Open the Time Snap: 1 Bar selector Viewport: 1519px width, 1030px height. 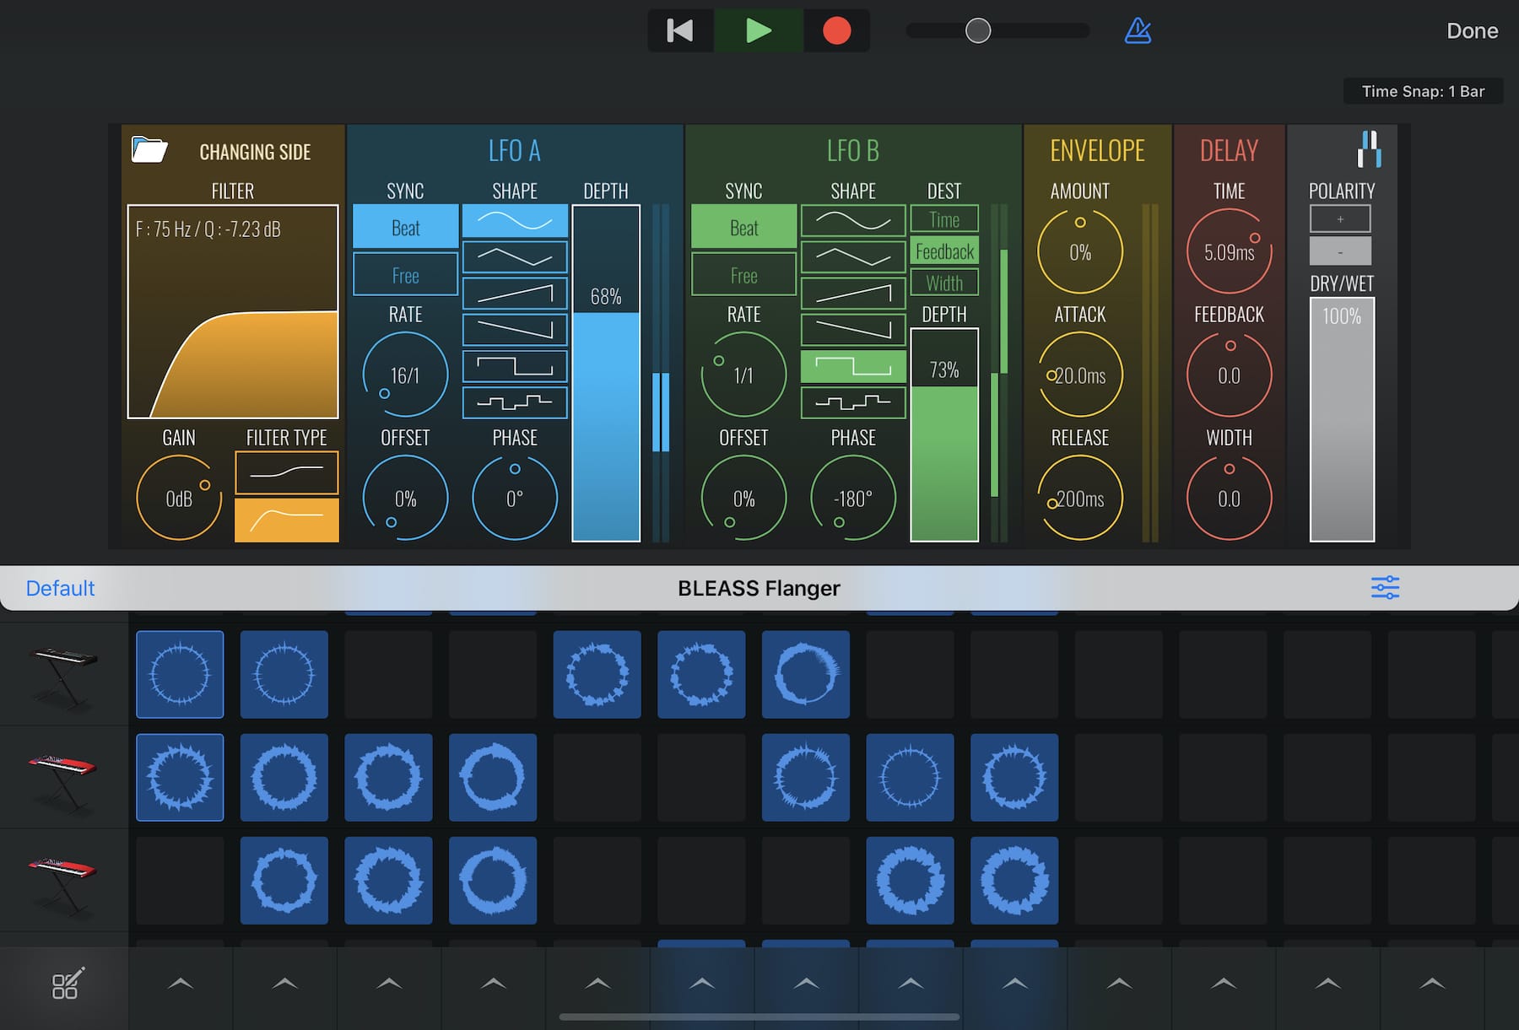point(1423,91)
